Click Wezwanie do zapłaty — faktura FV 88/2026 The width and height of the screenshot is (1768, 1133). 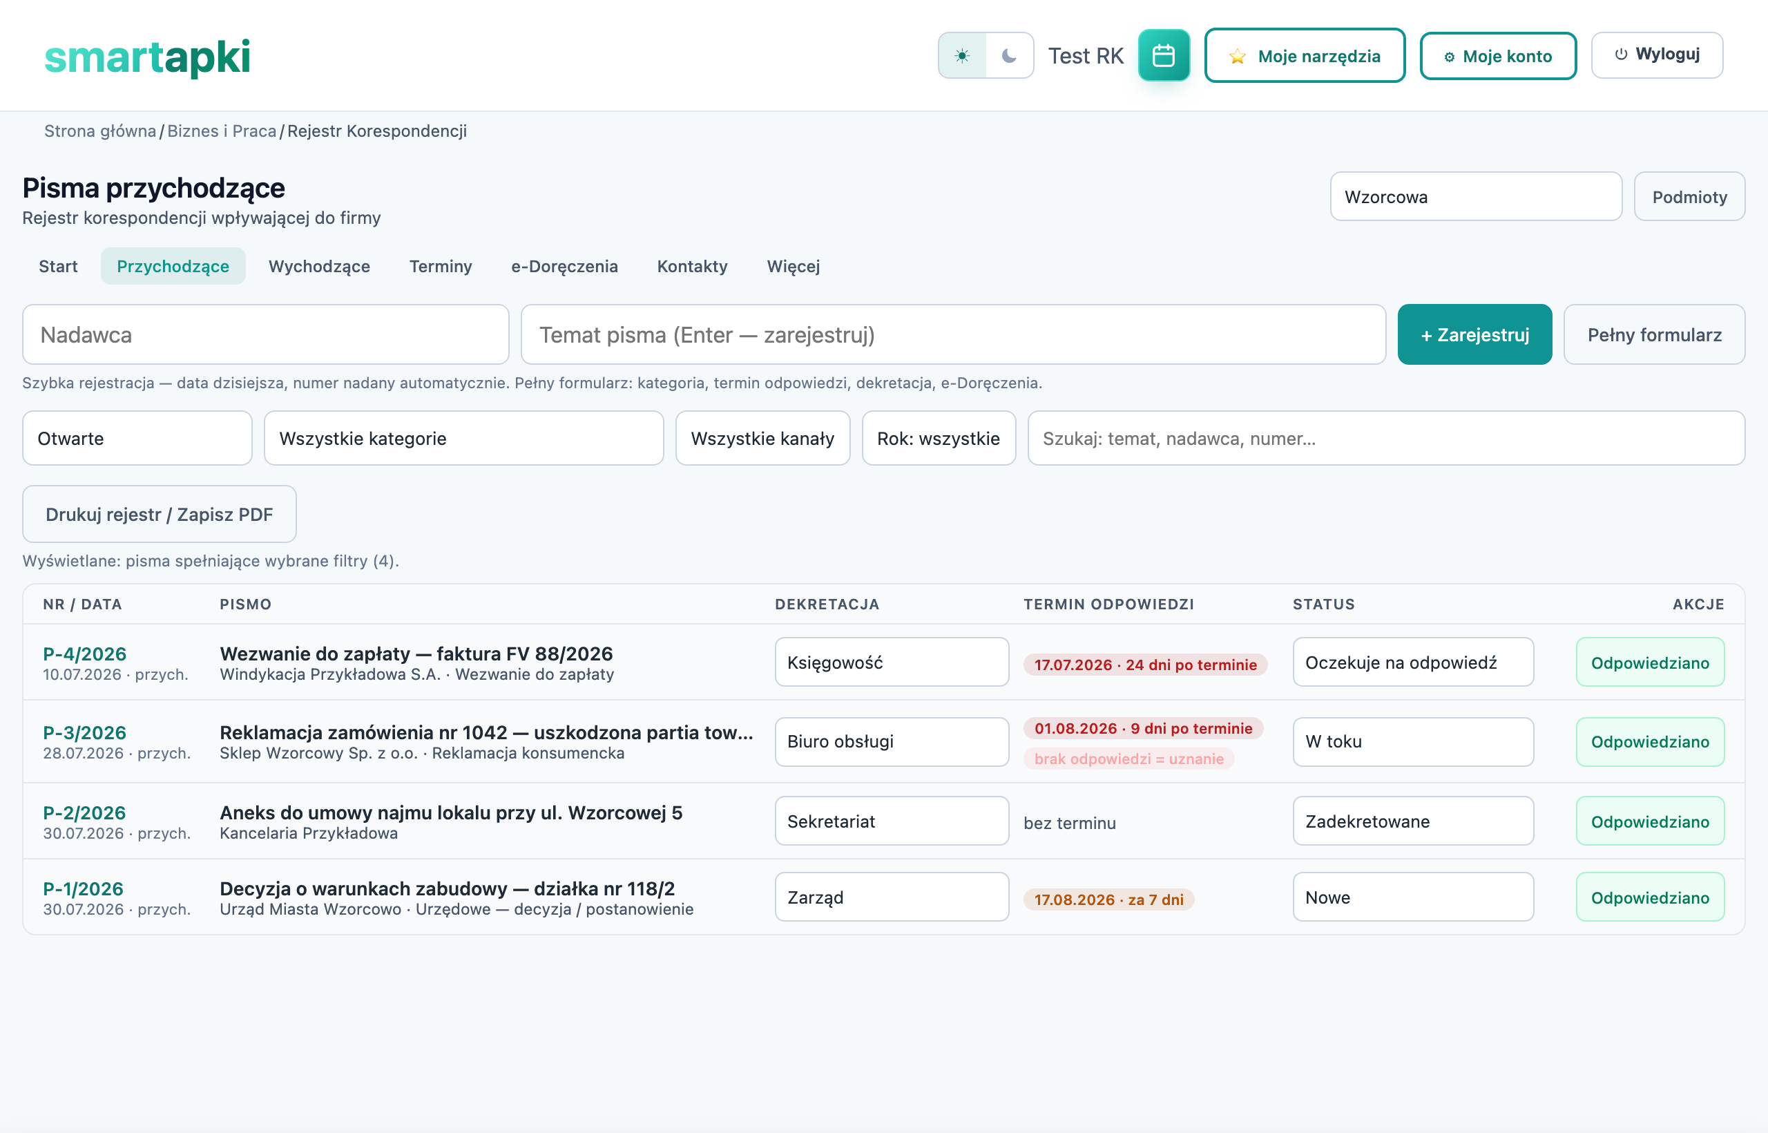(416, 654)
